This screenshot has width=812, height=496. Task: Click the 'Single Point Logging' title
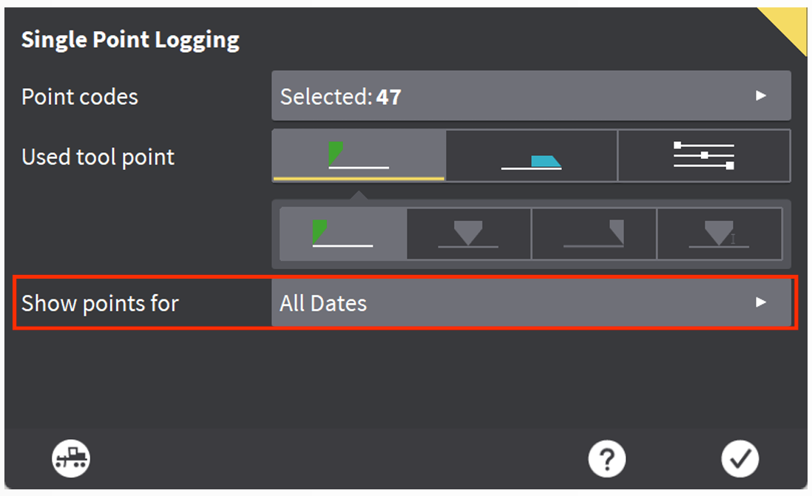(x=130, y=40)
